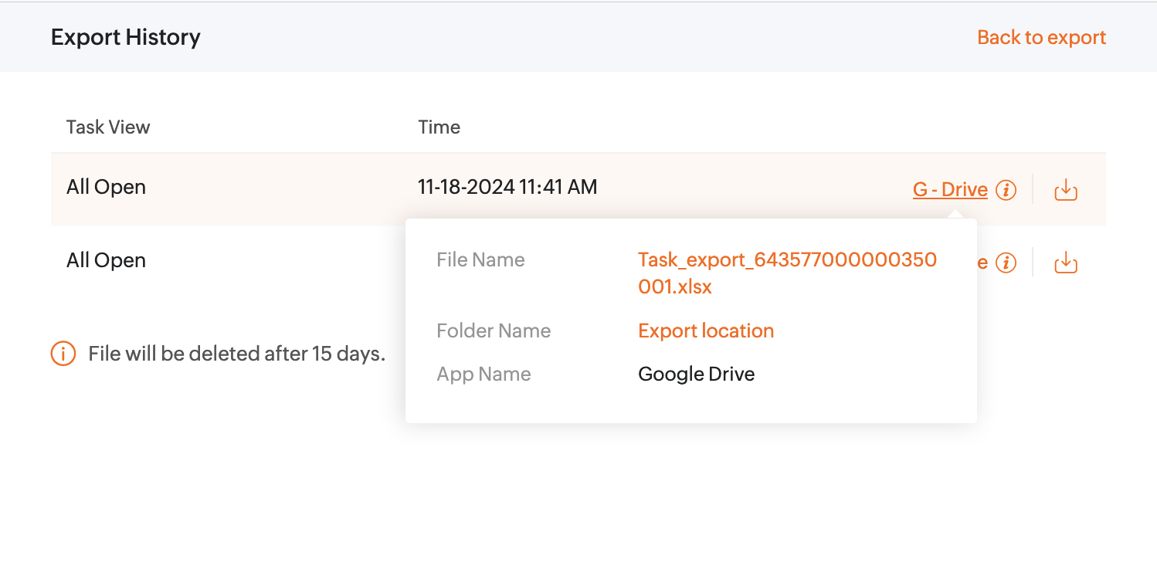Click the Google Drive app name value
Image resolution: width=1157 pixels, height=573 pixels.
pos(696,374)
